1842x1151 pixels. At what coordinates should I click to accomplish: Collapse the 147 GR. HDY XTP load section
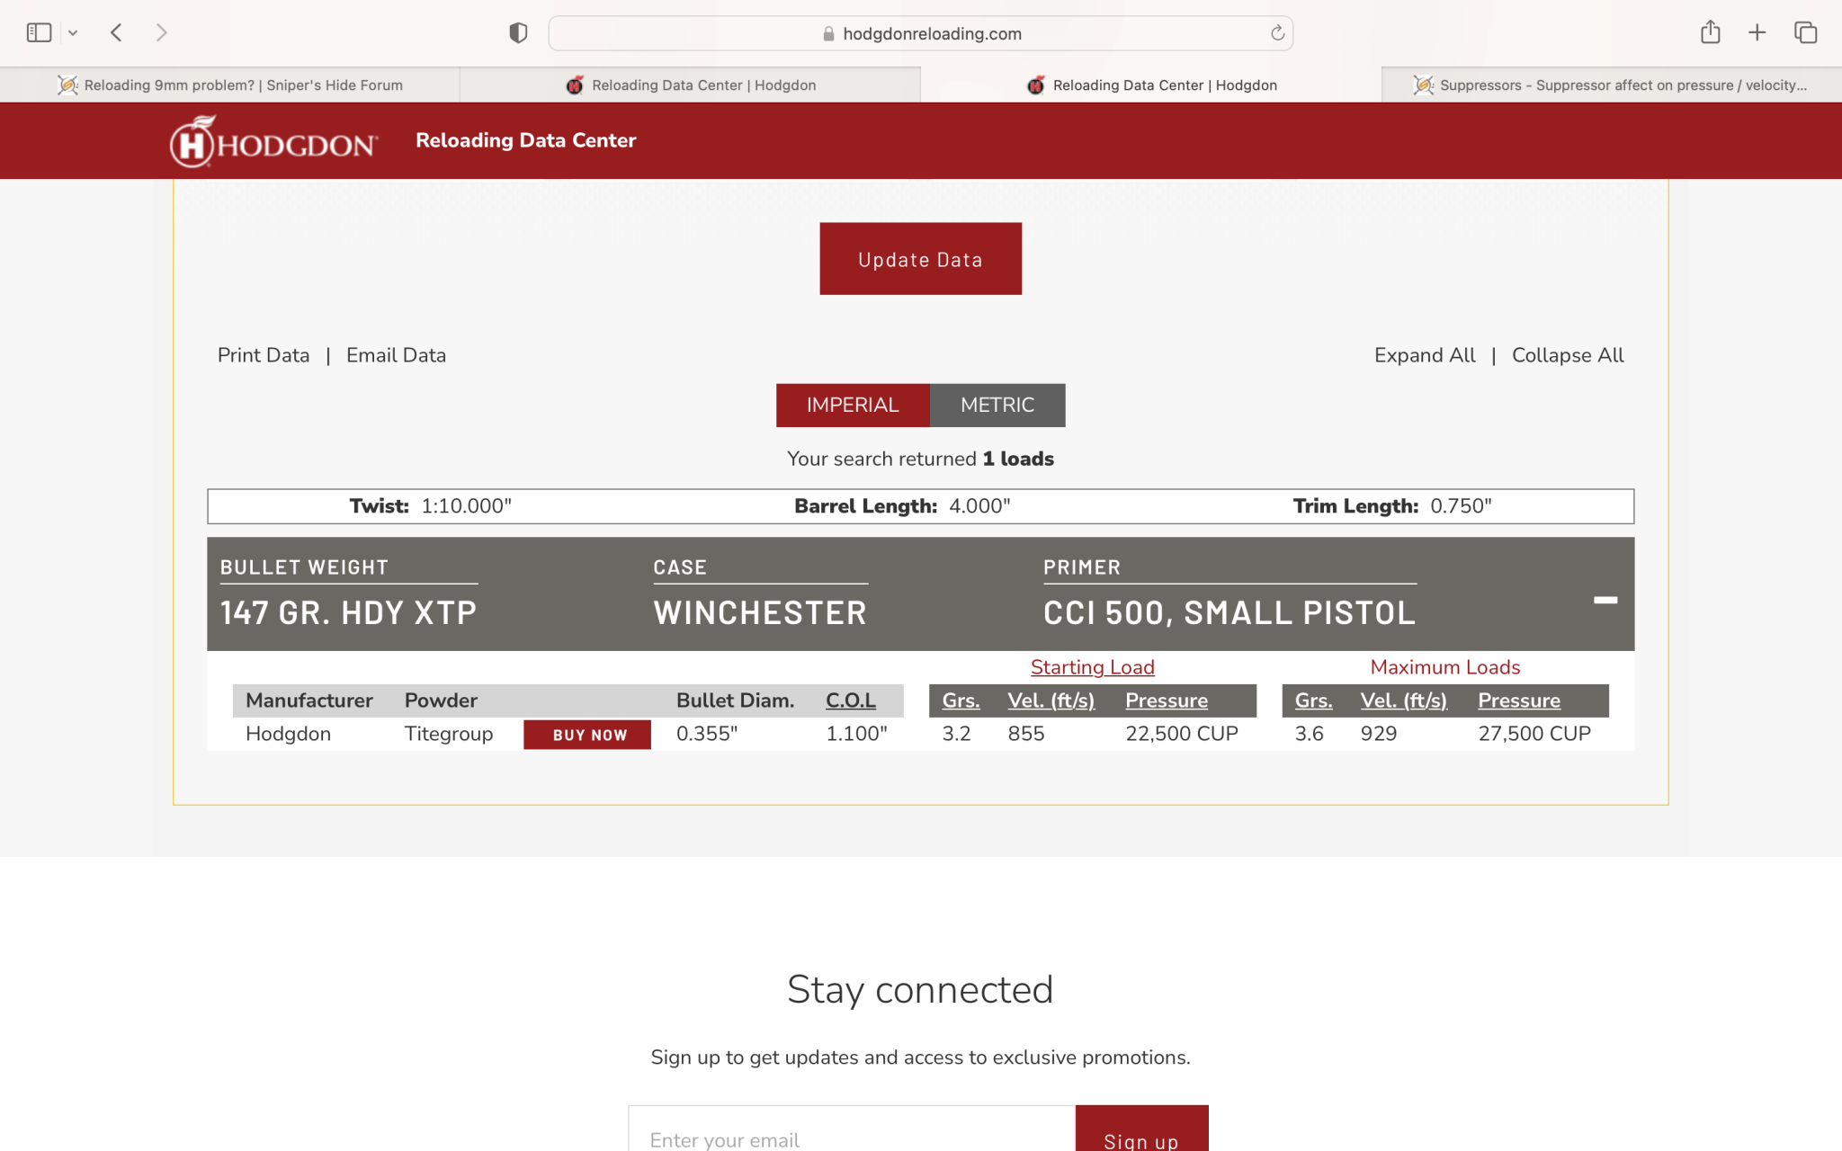(1605, 600)
